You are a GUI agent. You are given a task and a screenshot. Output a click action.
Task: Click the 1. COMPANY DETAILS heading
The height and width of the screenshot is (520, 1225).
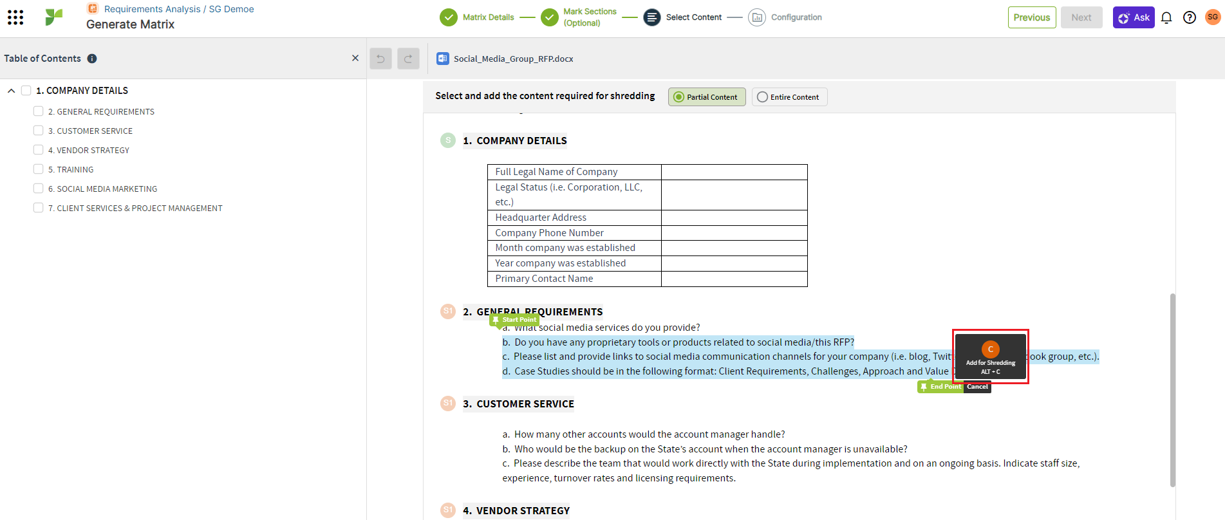coord(515,141)
